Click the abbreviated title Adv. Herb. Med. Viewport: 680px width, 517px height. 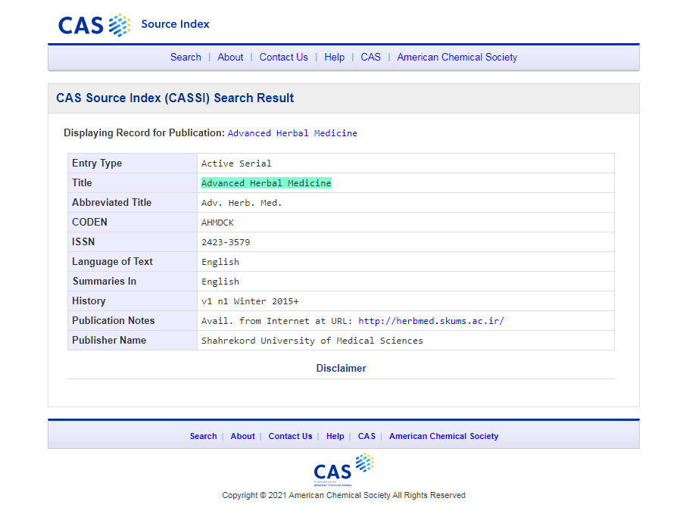click(x=242, y=203)
